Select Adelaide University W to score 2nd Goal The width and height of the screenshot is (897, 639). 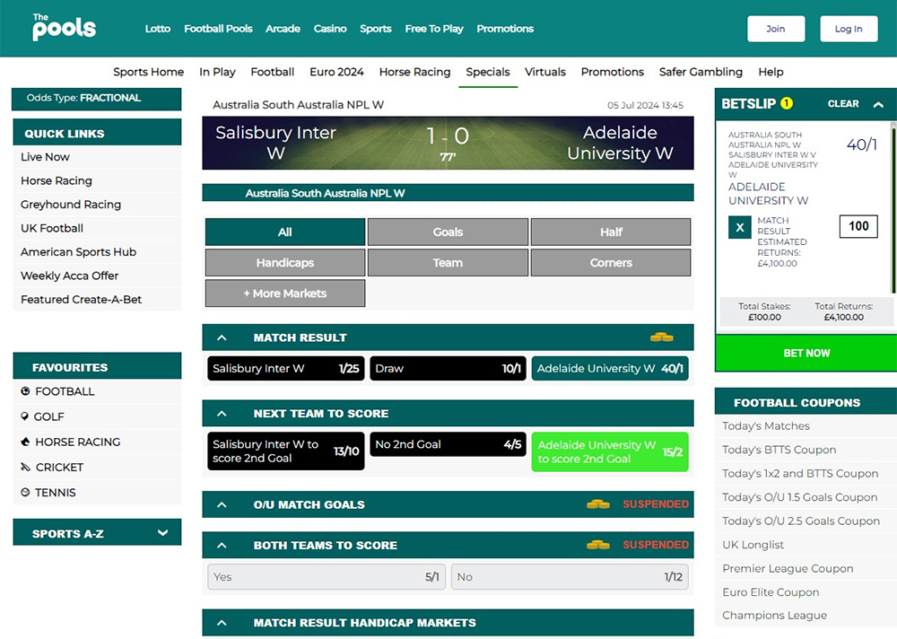[610, 451]
